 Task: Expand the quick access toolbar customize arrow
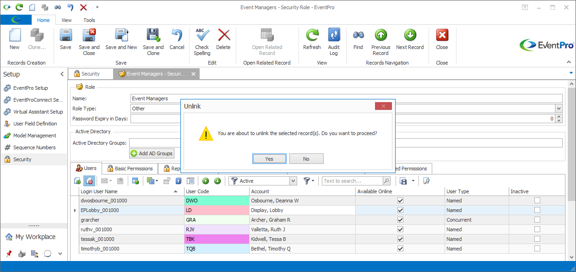coord(97,7)
